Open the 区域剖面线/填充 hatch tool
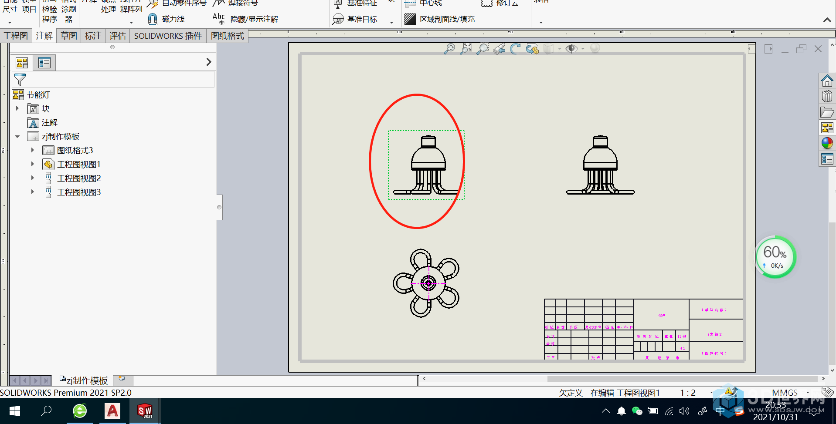This screenshot has height=424, width=836. [439, 19]
